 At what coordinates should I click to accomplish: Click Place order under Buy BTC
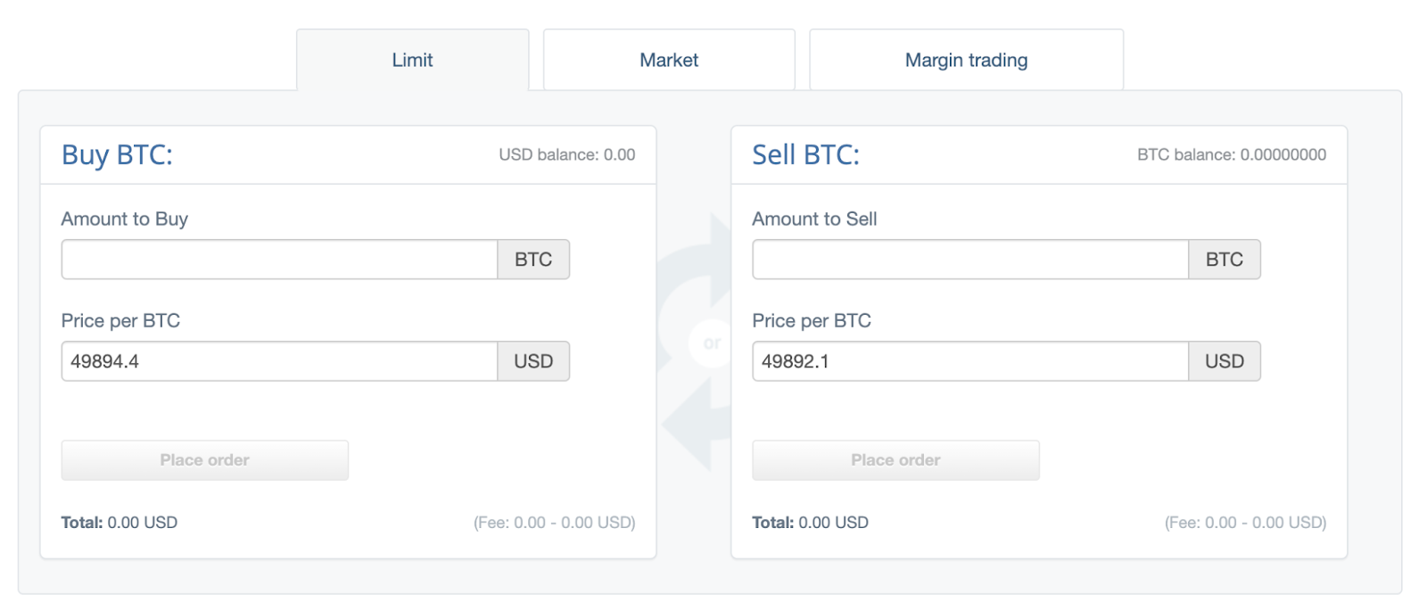tap(205, 460)
